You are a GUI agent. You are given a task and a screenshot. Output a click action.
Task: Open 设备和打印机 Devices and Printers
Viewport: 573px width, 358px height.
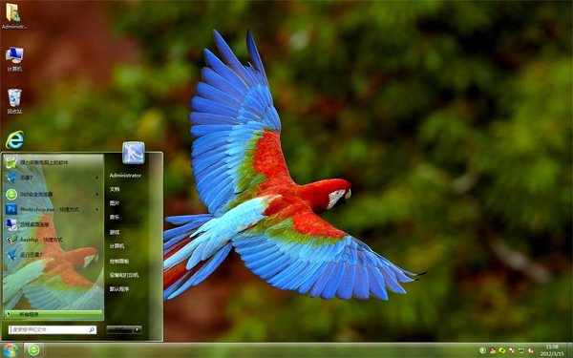coord(124,275)
